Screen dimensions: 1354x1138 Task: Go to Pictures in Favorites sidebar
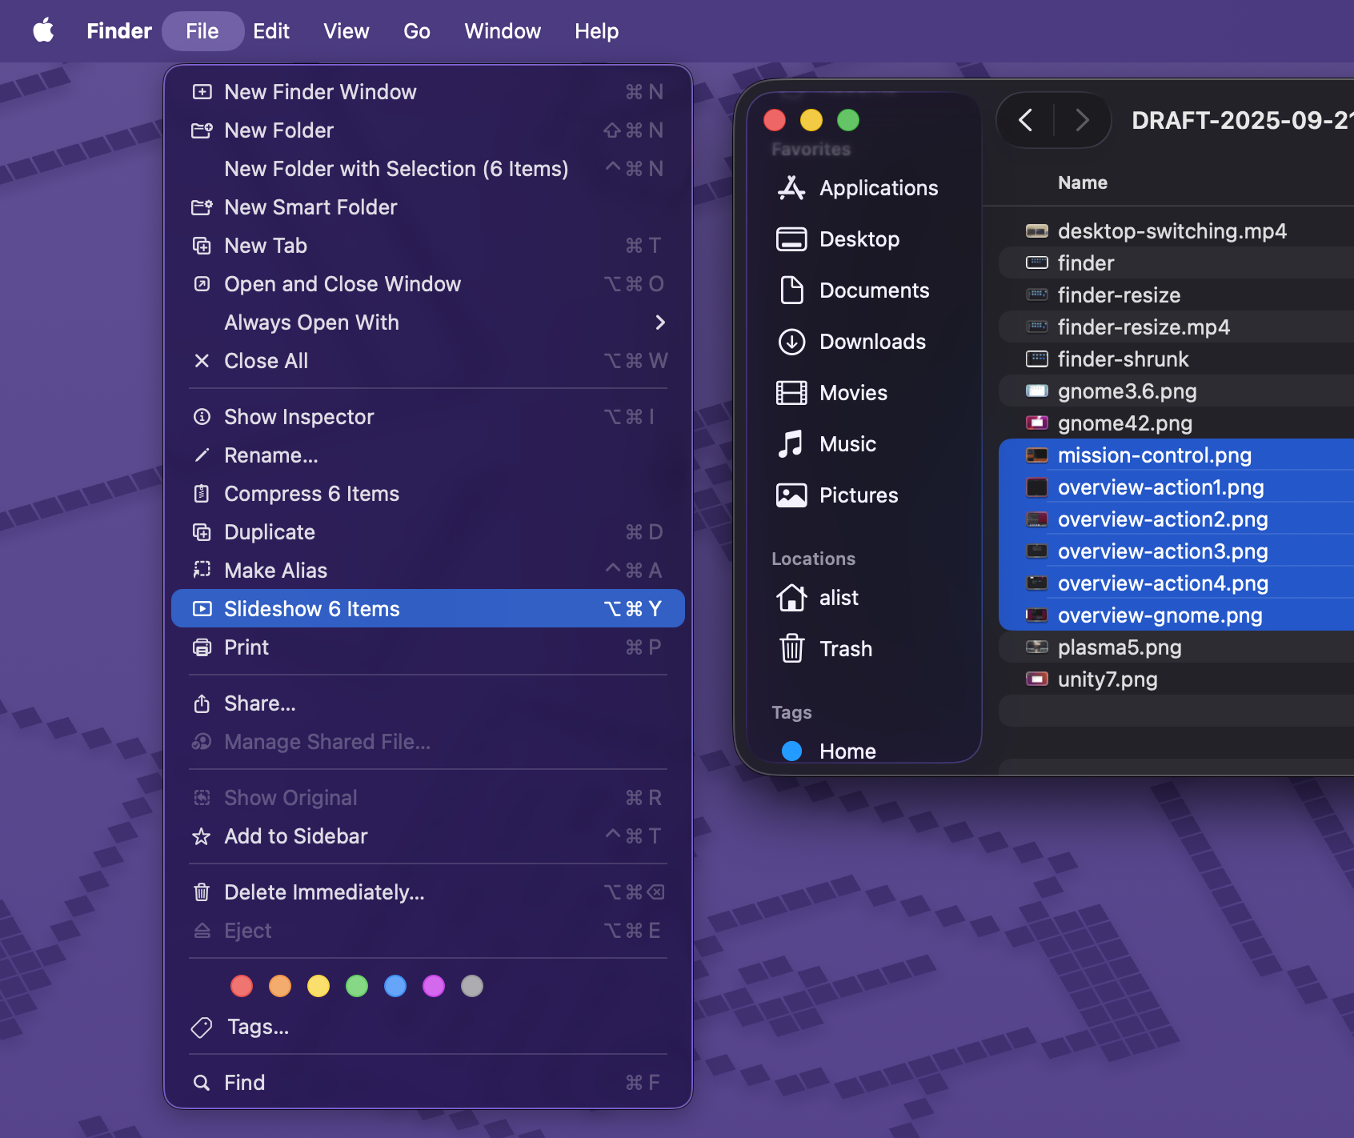[858, 495]
